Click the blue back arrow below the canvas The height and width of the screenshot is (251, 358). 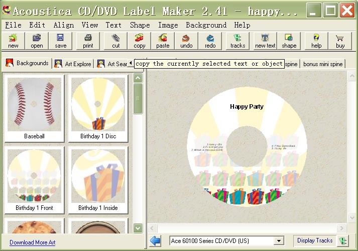(156, 241)
